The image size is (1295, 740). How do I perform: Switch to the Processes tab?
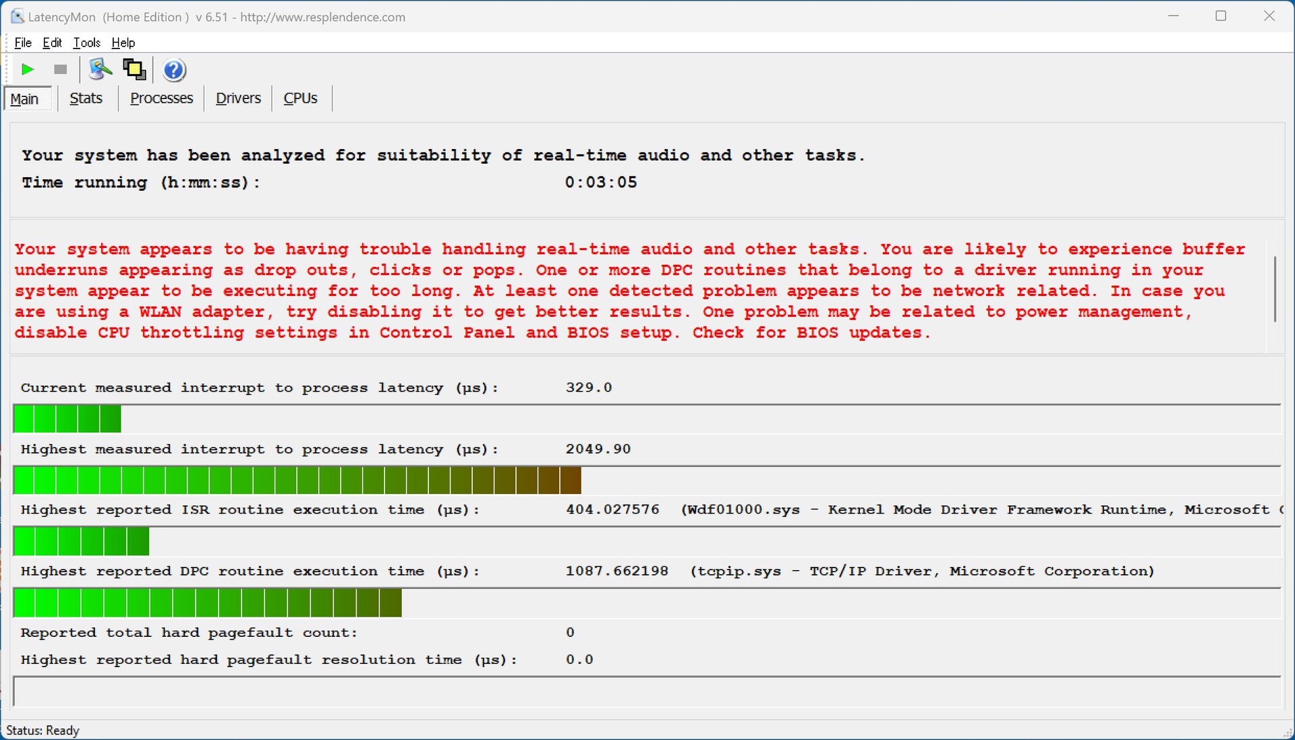(x=161, y=98)
